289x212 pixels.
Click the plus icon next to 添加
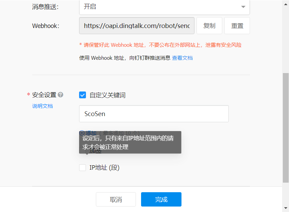pos(82,133)
